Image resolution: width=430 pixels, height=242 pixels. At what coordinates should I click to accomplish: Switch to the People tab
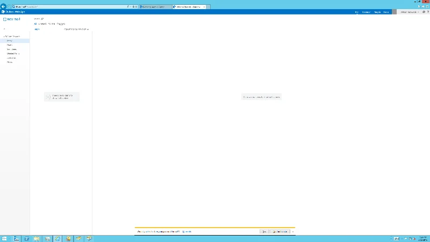377,11
